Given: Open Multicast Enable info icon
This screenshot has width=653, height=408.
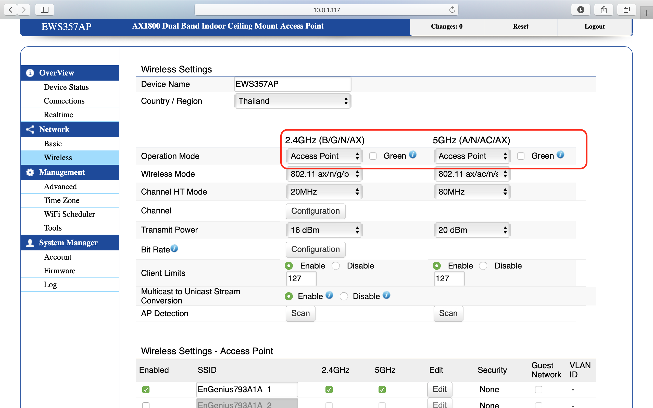Looking at the screenshot, I should pyautogui.click(x=329, y=295).
